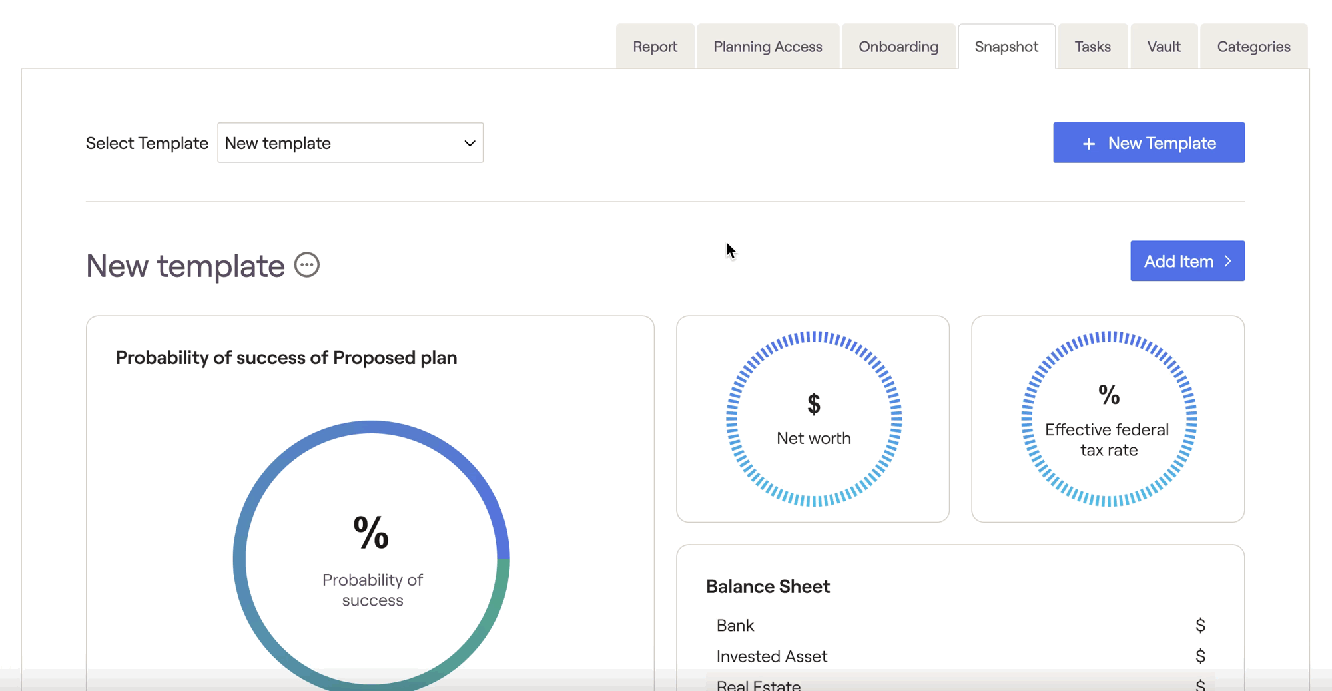
Task: Open the Tasks tab
Action: 1092,47
